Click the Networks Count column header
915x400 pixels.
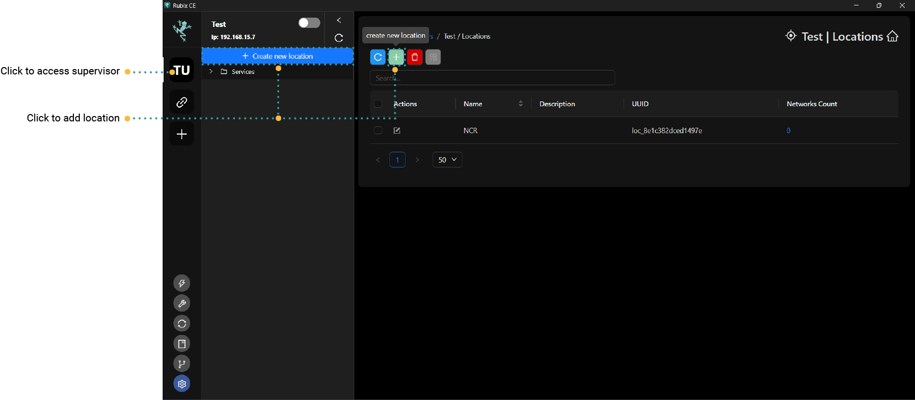click(x=812, y=104)
